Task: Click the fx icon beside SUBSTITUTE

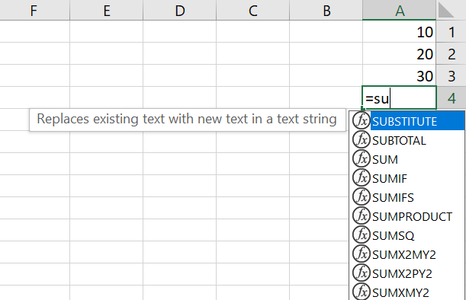Action: [x=361, y=120]
